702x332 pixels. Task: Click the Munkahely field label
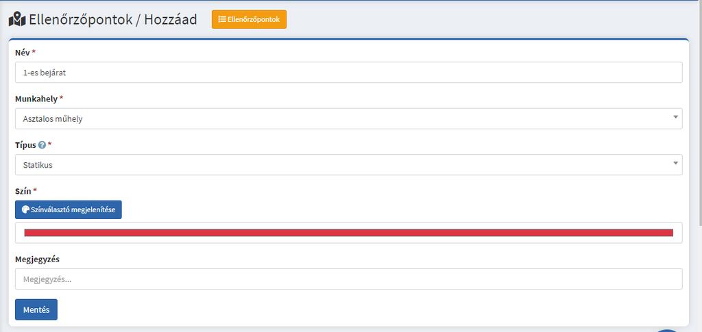tap(36, 99)
